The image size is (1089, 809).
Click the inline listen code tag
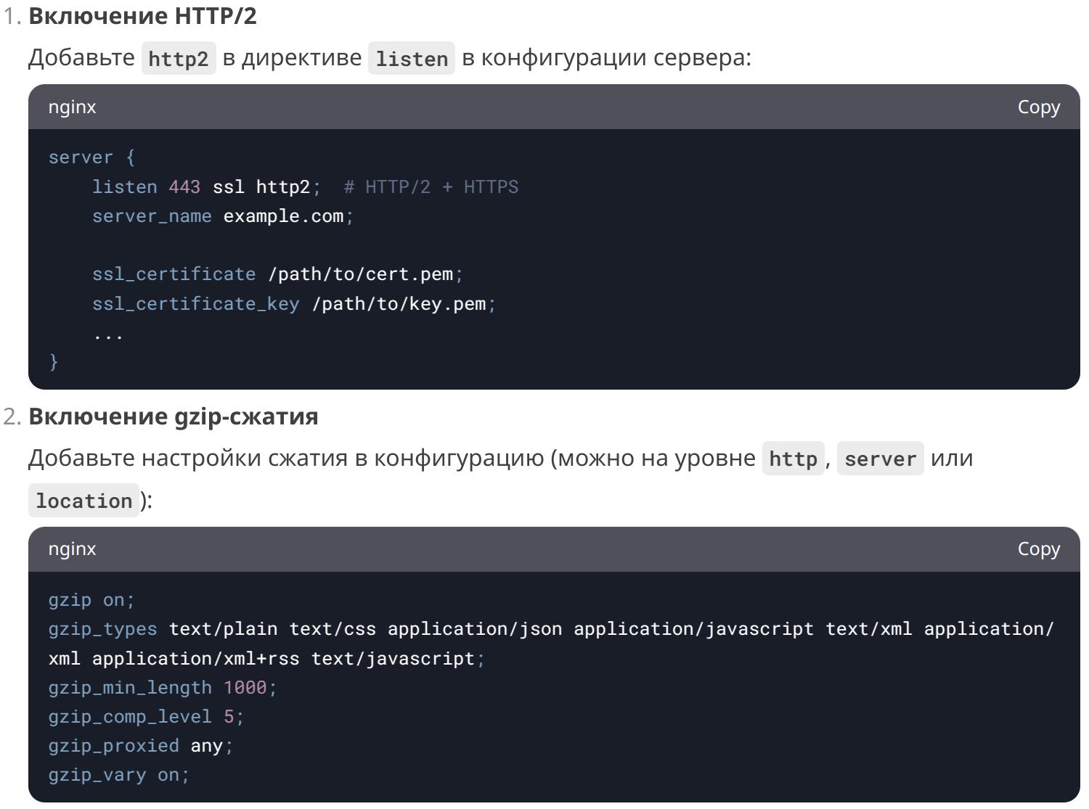[412, 59]
